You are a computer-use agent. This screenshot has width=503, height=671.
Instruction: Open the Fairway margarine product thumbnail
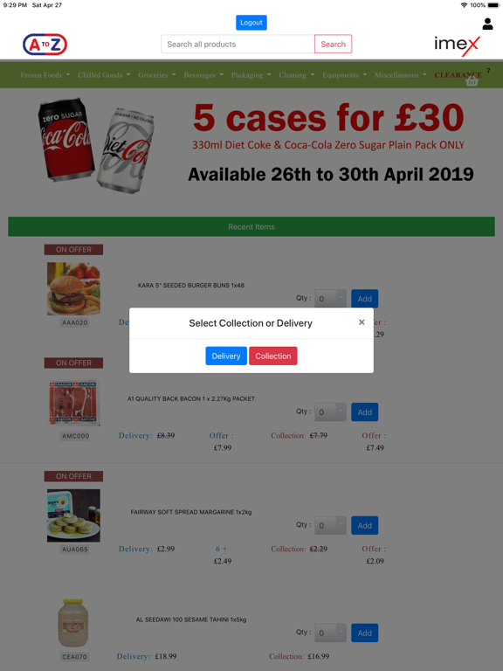(x=73, y=515)
